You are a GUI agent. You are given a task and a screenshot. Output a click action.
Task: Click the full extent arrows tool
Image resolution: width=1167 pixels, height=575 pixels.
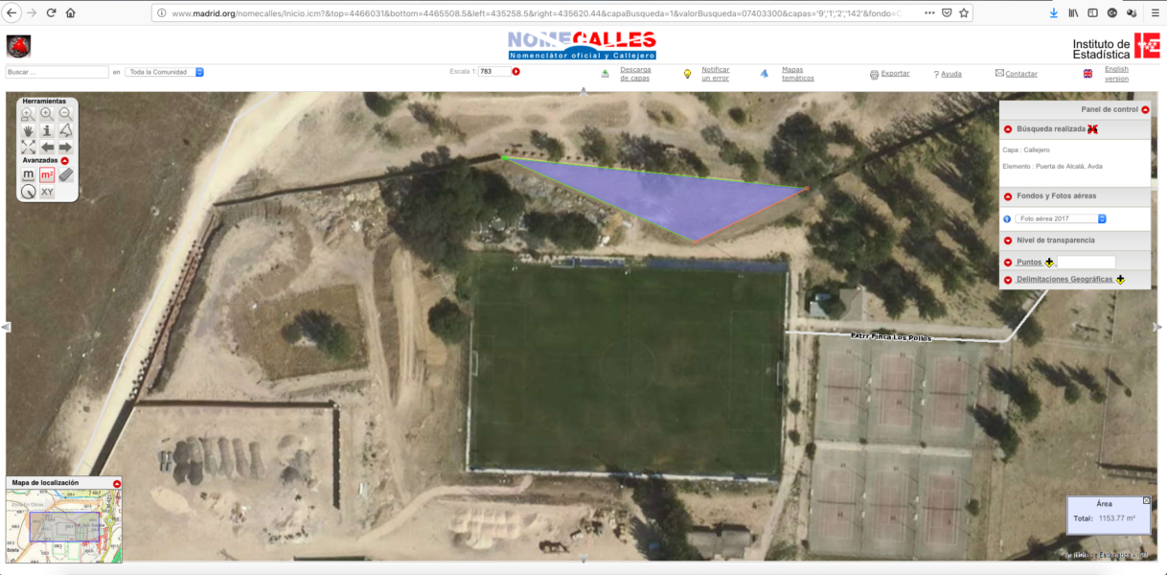[x=28, y=147]
